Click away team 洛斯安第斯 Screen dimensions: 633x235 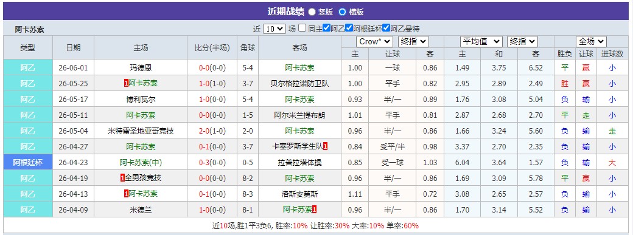tap(299, 194)
